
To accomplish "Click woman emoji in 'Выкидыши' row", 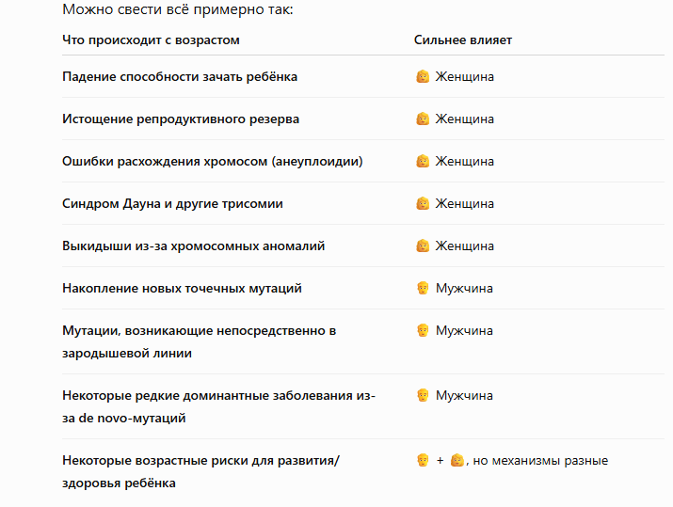I will point(423,246).
